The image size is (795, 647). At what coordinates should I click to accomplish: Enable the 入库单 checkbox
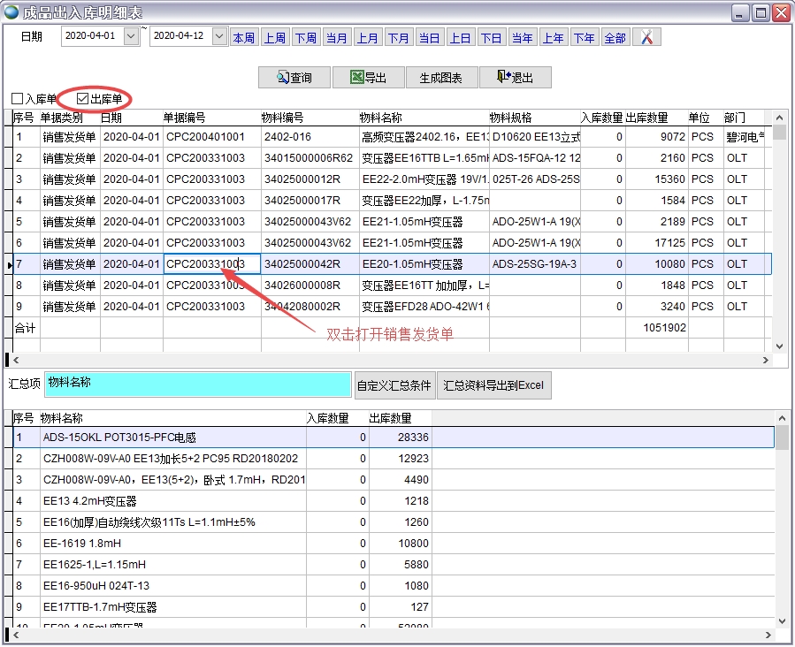[18, 99]
